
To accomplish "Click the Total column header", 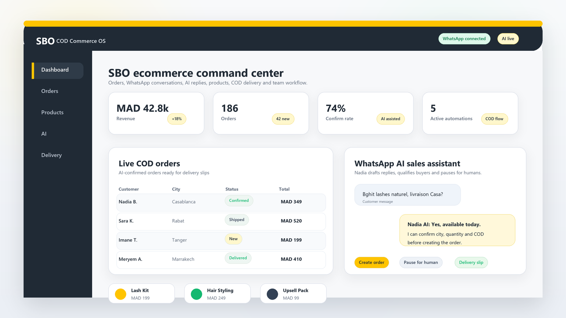I will point(284,189).
